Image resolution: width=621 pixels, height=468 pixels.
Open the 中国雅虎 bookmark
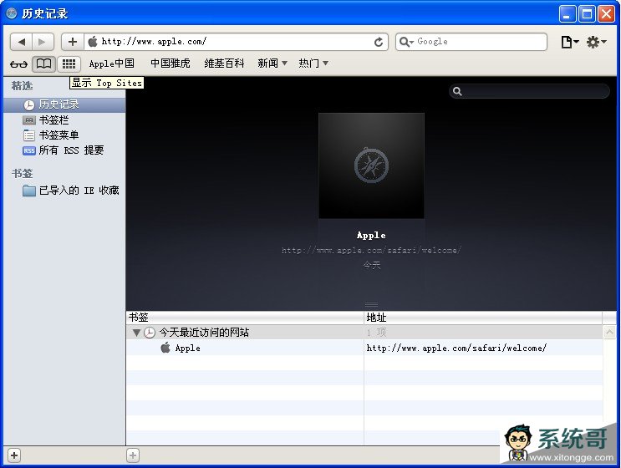click(171, 64)
